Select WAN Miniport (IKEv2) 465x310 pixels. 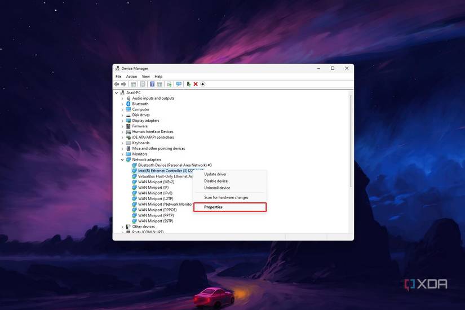156,182
